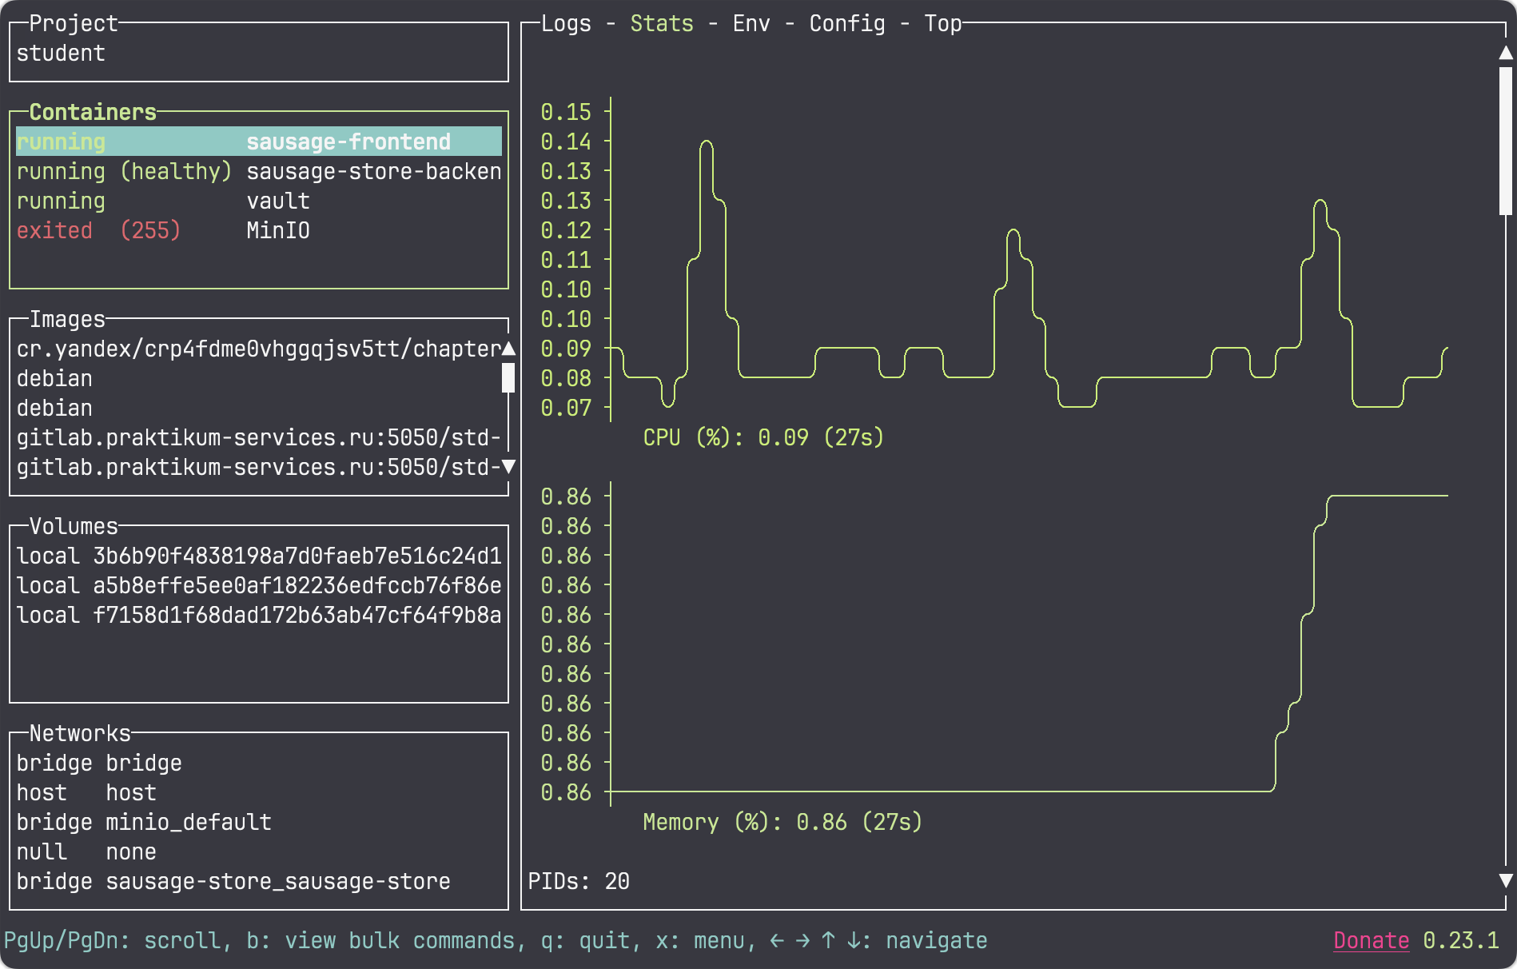The width and height of the screenshot is (1517, 969).
Task: Open the Env tab
Action: [751, 24]
